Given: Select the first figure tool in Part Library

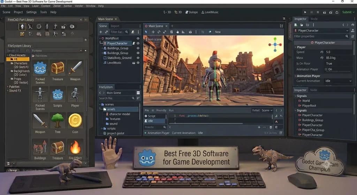Looking at the screenshot, I should point(22,27).
